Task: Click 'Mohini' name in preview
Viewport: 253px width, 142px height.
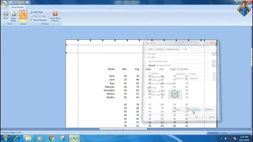Action: click(111, 94)
